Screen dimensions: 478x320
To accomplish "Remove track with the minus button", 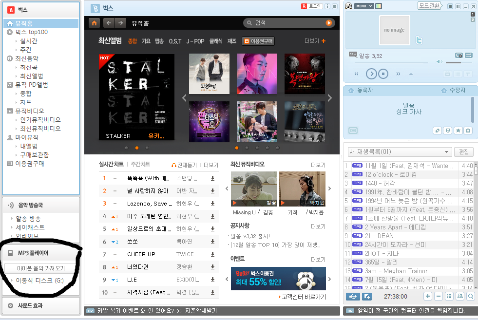I will tap(439, 296).
